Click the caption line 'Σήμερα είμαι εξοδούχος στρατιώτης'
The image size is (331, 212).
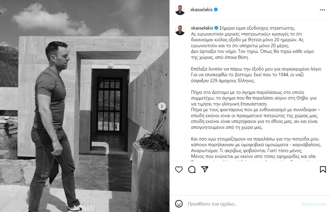(257, 28)
